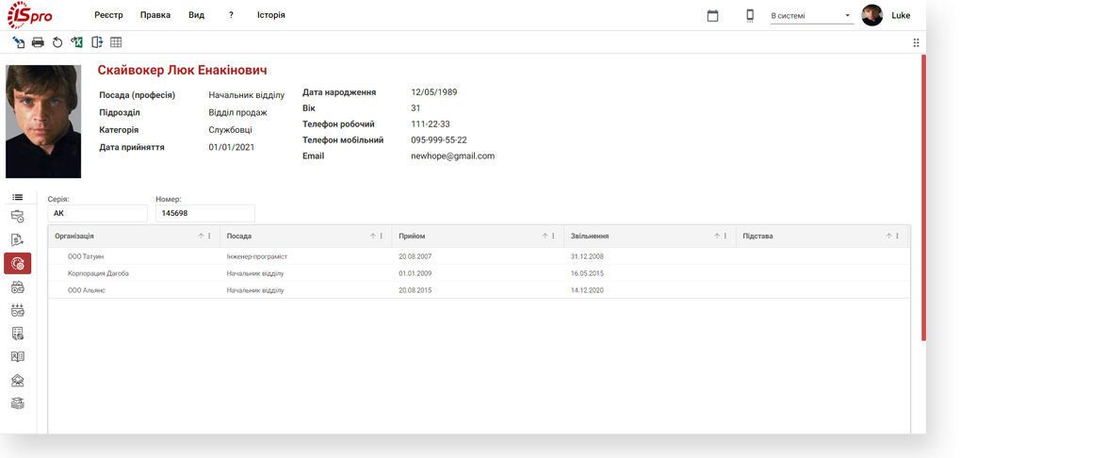Click the red vertical scrollbar
Viewport: 1106px width, 458px height.
[x=924, y=198]
